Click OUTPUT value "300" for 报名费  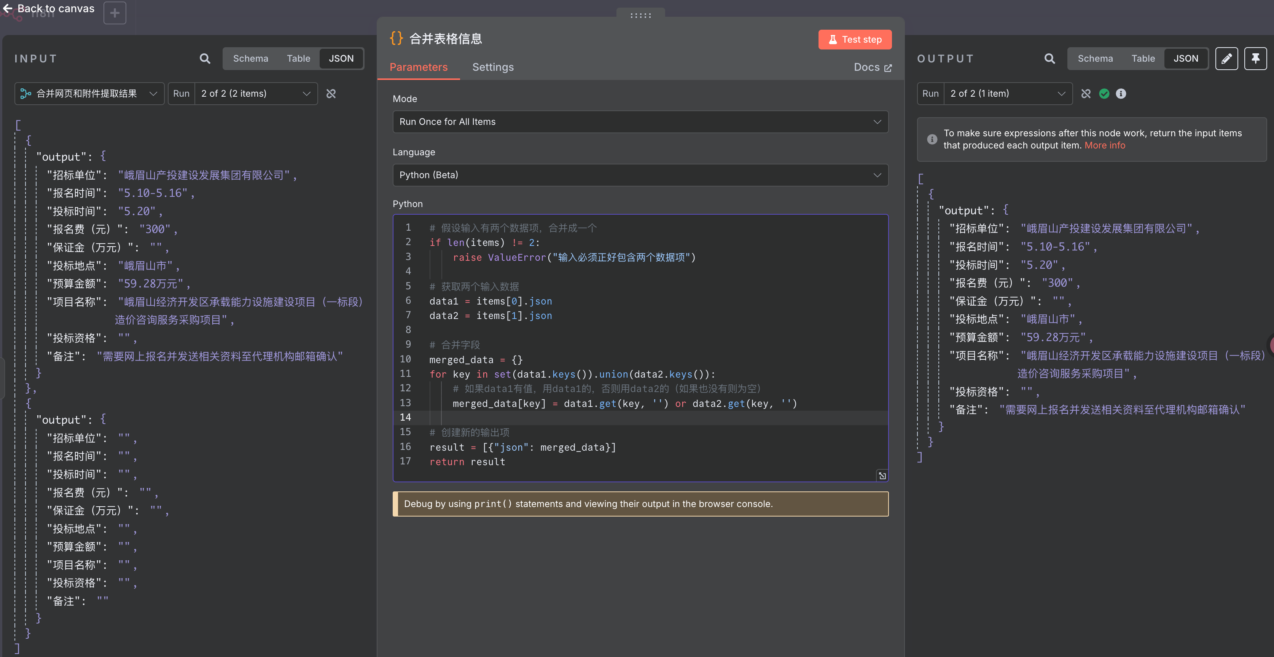[1057, 283]
